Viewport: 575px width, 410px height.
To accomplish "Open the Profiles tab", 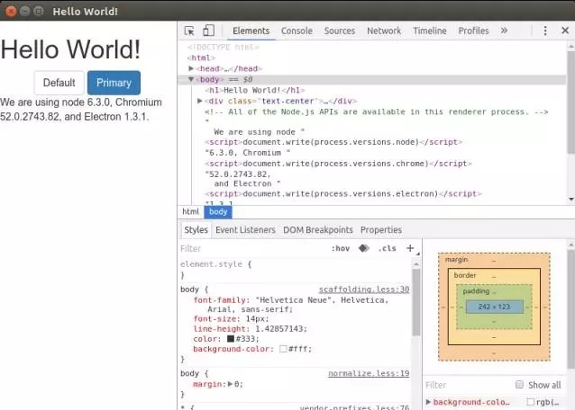I will point(473,31).
